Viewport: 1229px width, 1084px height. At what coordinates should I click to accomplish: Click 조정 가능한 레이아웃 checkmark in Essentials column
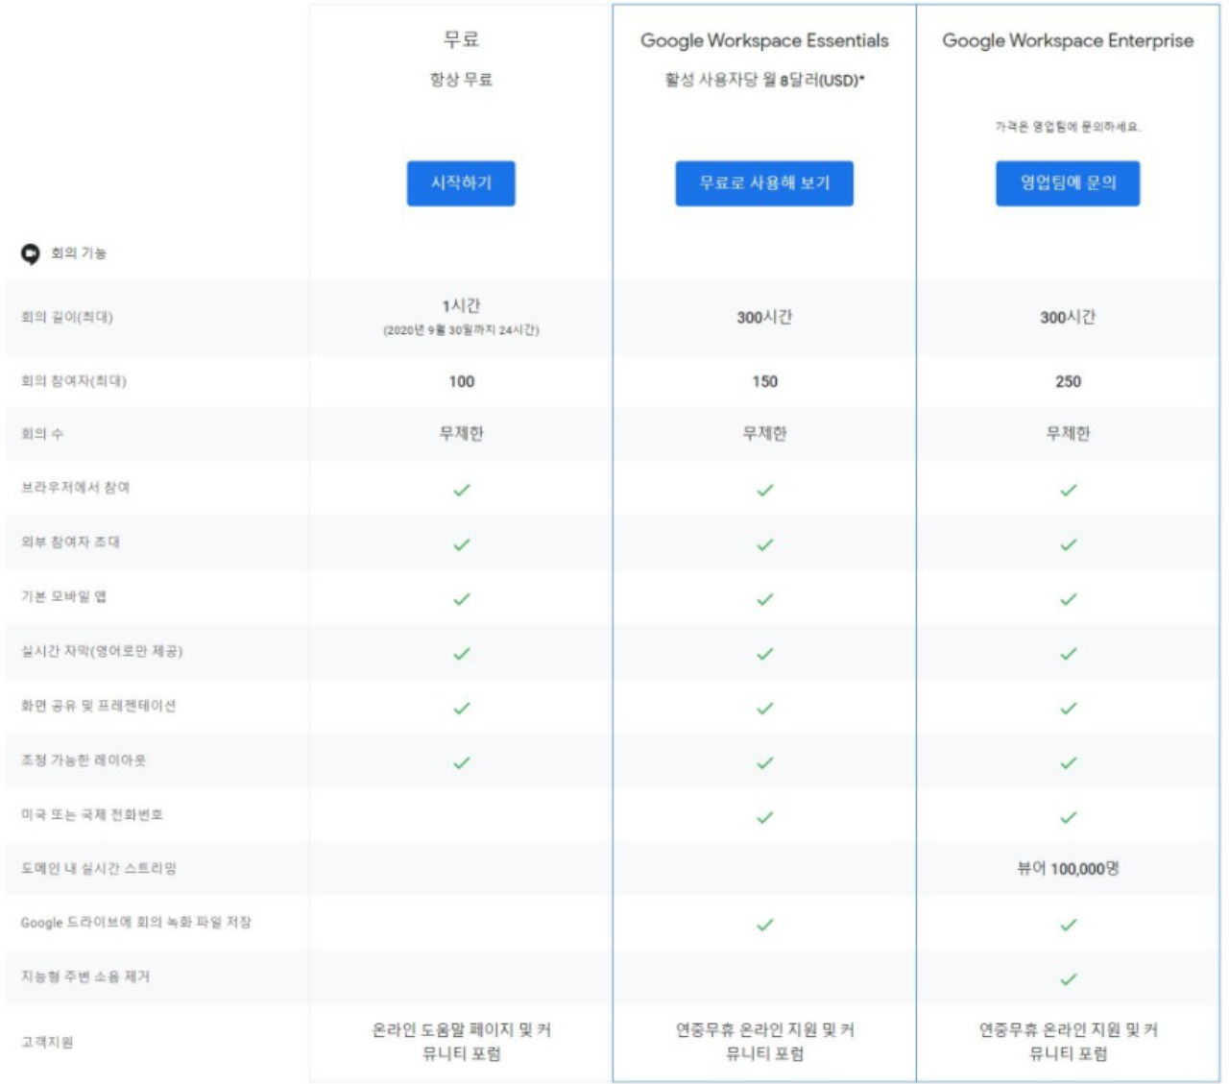point(764,763)
